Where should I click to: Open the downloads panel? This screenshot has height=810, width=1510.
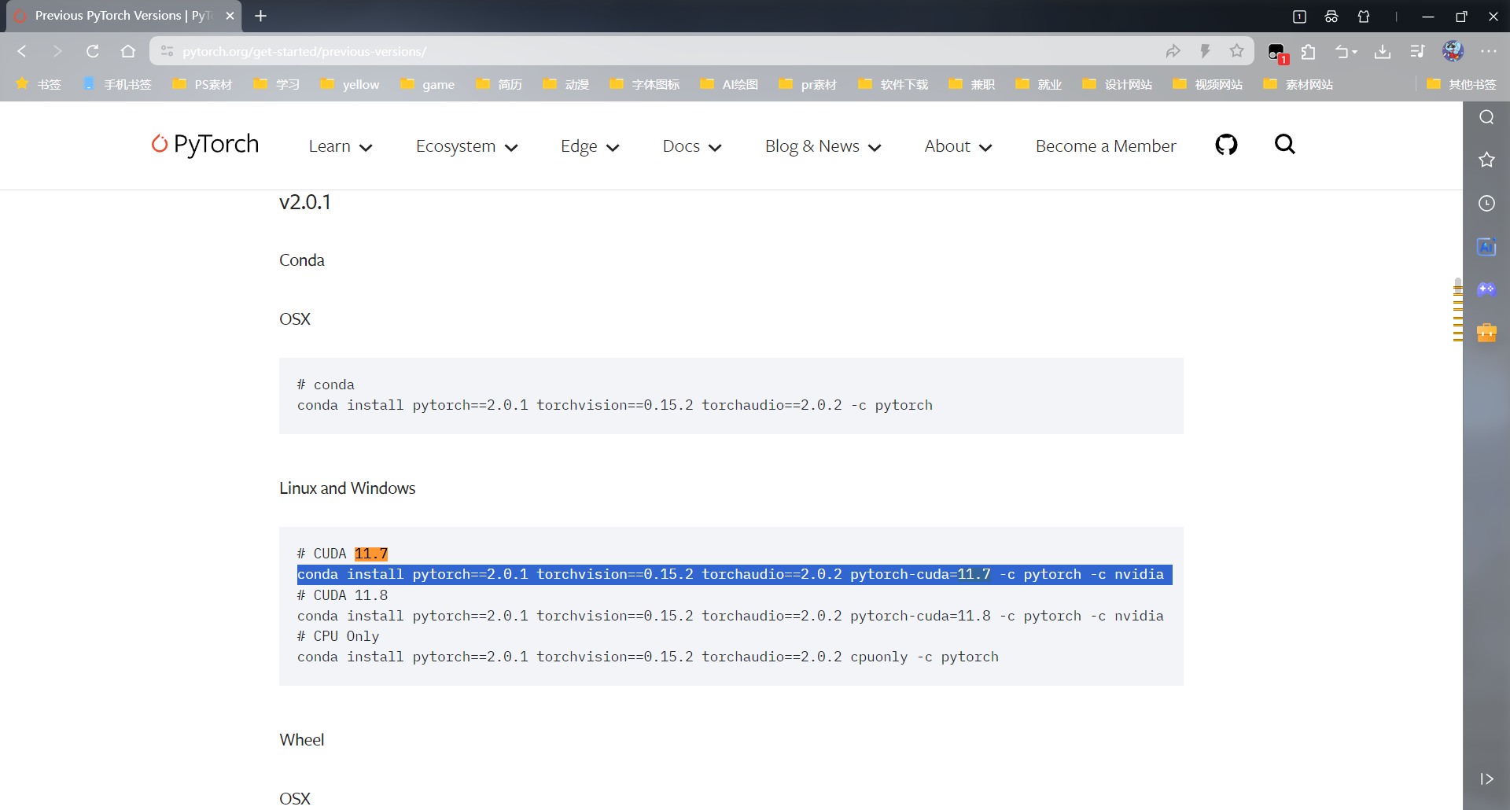pos(1383,51)
